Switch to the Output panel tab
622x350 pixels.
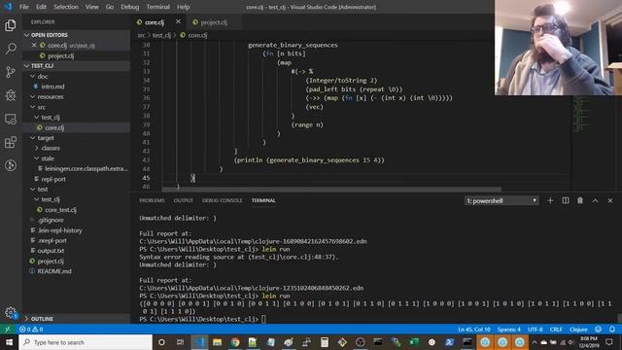click(184, 200)
